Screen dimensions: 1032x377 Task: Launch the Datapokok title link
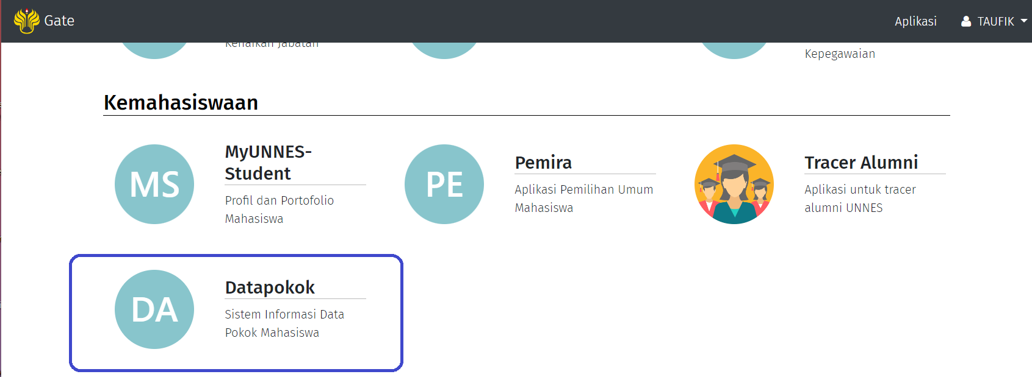[270, 287]
